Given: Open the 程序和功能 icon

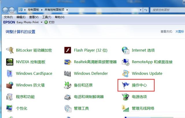Looking at the screenshot, I should coord(10,97).
